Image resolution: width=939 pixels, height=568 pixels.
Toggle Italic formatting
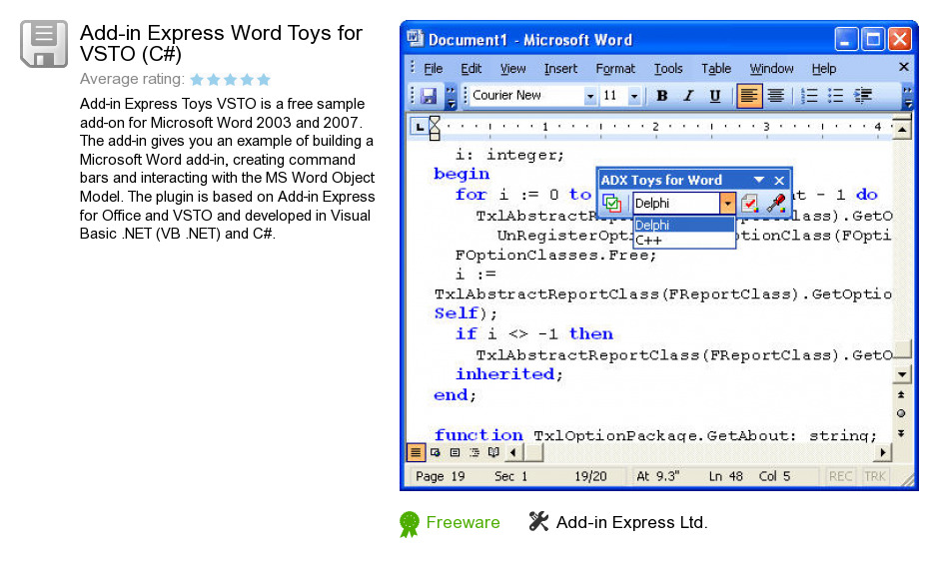click(x=688, y=96)
